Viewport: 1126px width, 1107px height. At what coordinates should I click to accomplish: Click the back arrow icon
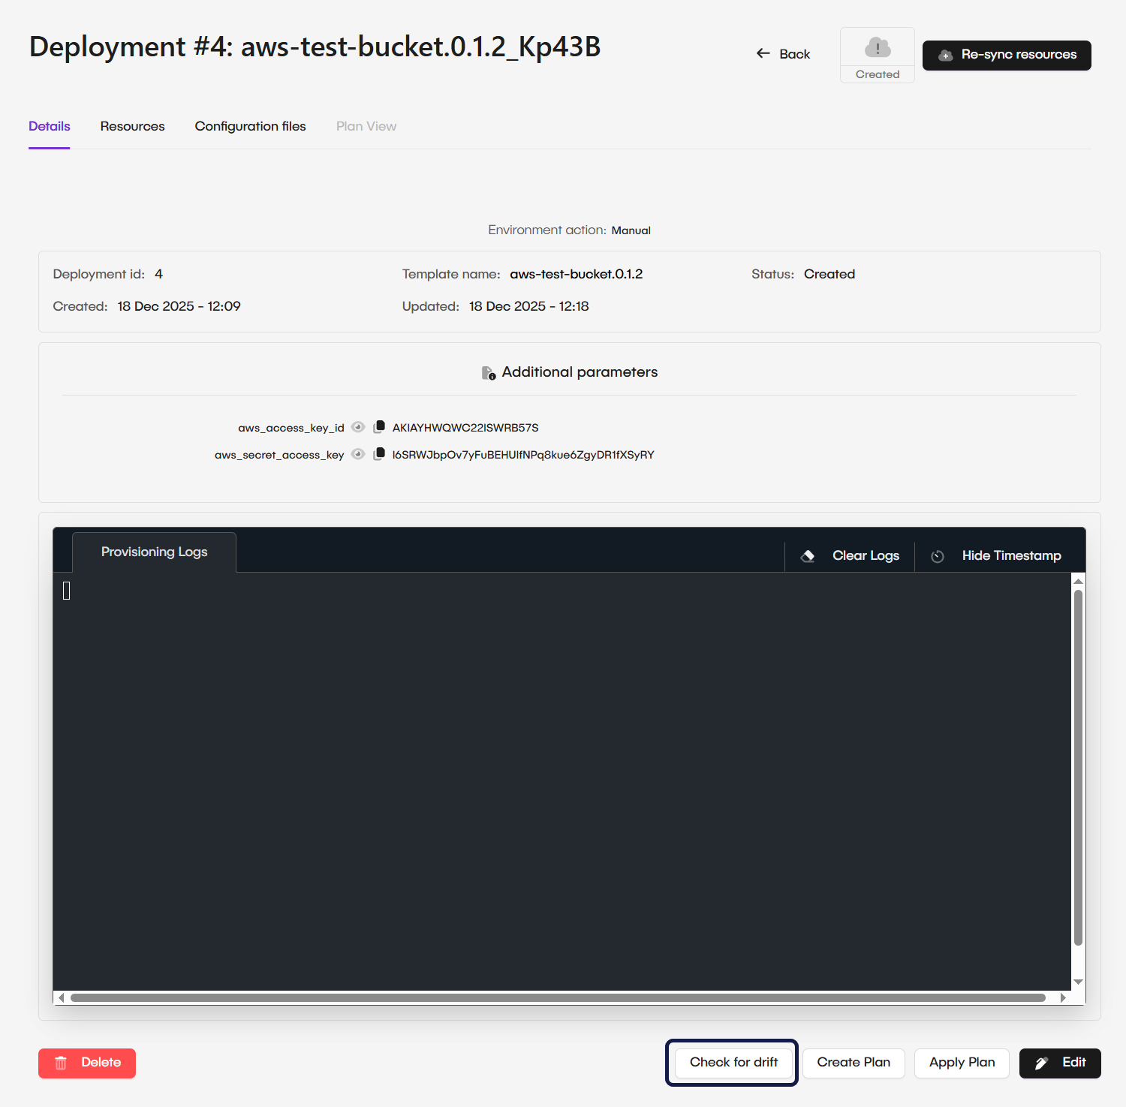click(x=763, y=53)
